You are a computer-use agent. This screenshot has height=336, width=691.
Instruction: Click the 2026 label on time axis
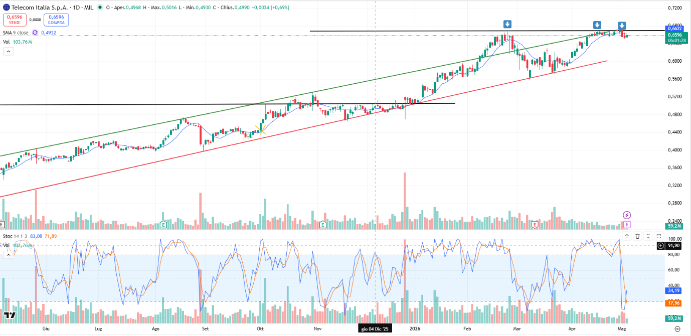415,329
